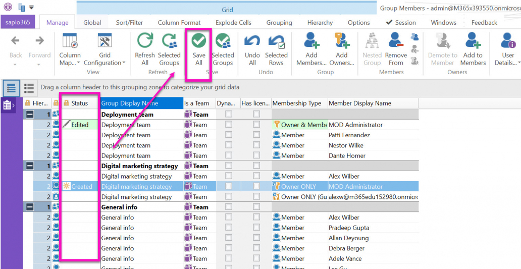
Task: Click Demote to Member
Action: (x=443, y=50)
